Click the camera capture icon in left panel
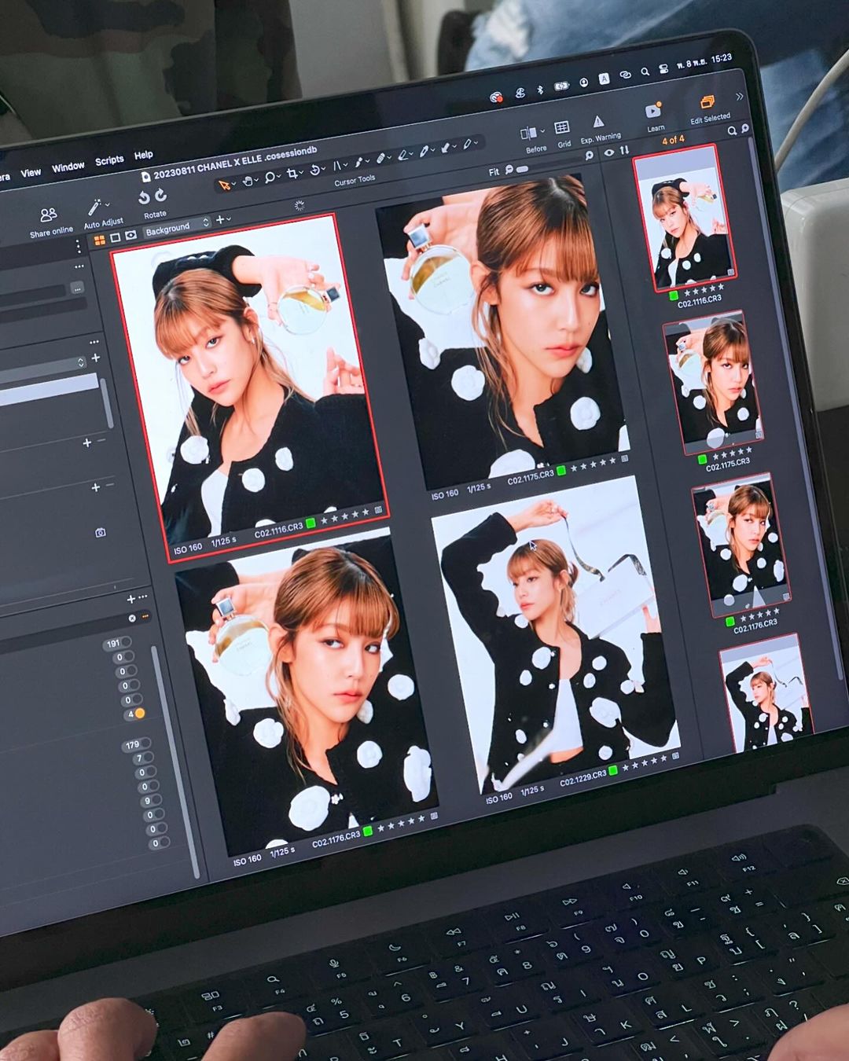The image size is (849, 1061). [x=101, y=533]
